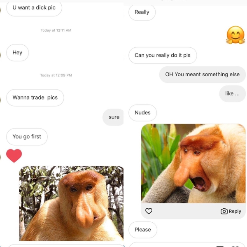This screenshot has height=247, width=247.
Task: Tap the camera Reply icon
Action: pos(224,211)
